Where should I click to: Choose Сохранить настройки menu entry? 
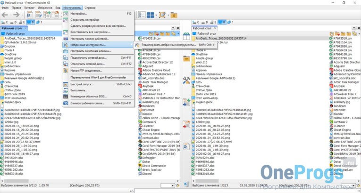[98, 20]
